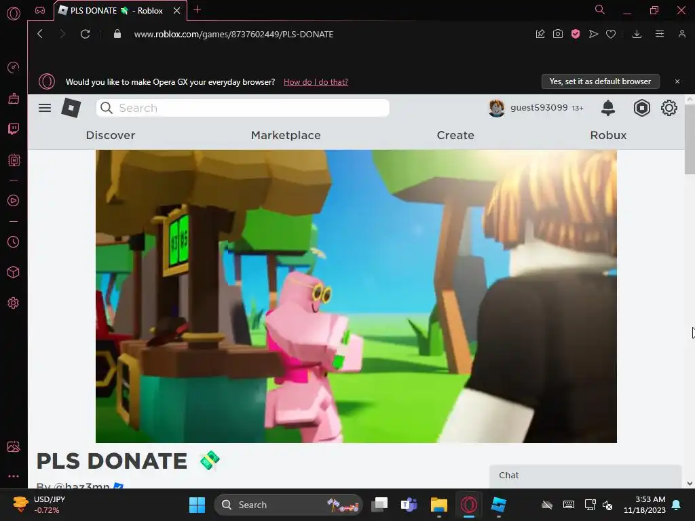Image resolution: width=695 pixels, height=521 pixels.
Task: Open Roblox settings gear icon
Action: click(x=669, y=108)
